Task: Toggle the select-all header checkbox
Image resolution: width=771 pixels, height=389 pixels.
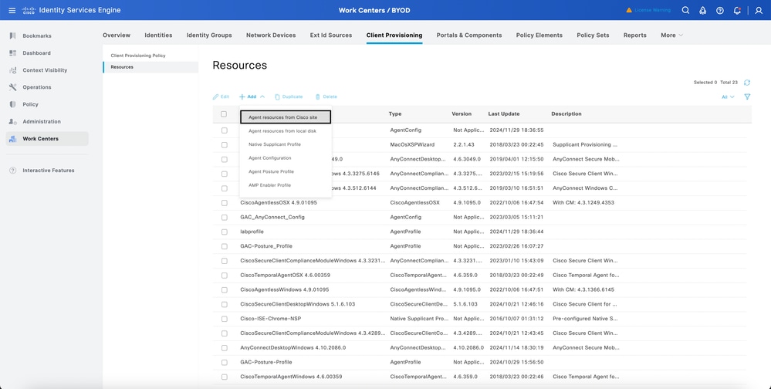Action: click(x=224, y=114)
